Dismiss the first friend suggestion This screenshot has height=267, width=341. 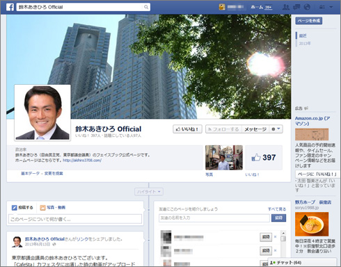pyautogui.click(x=276, y=237)
